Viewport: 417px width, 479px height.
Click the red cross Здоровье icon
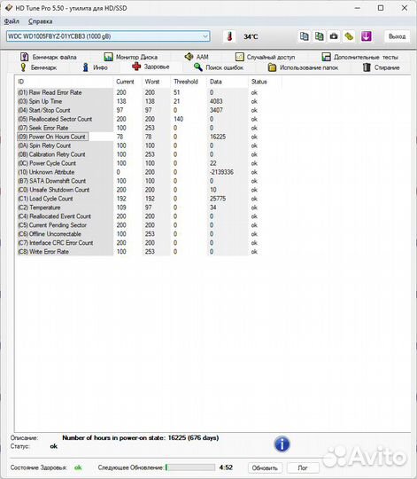[x=136, y=67]
